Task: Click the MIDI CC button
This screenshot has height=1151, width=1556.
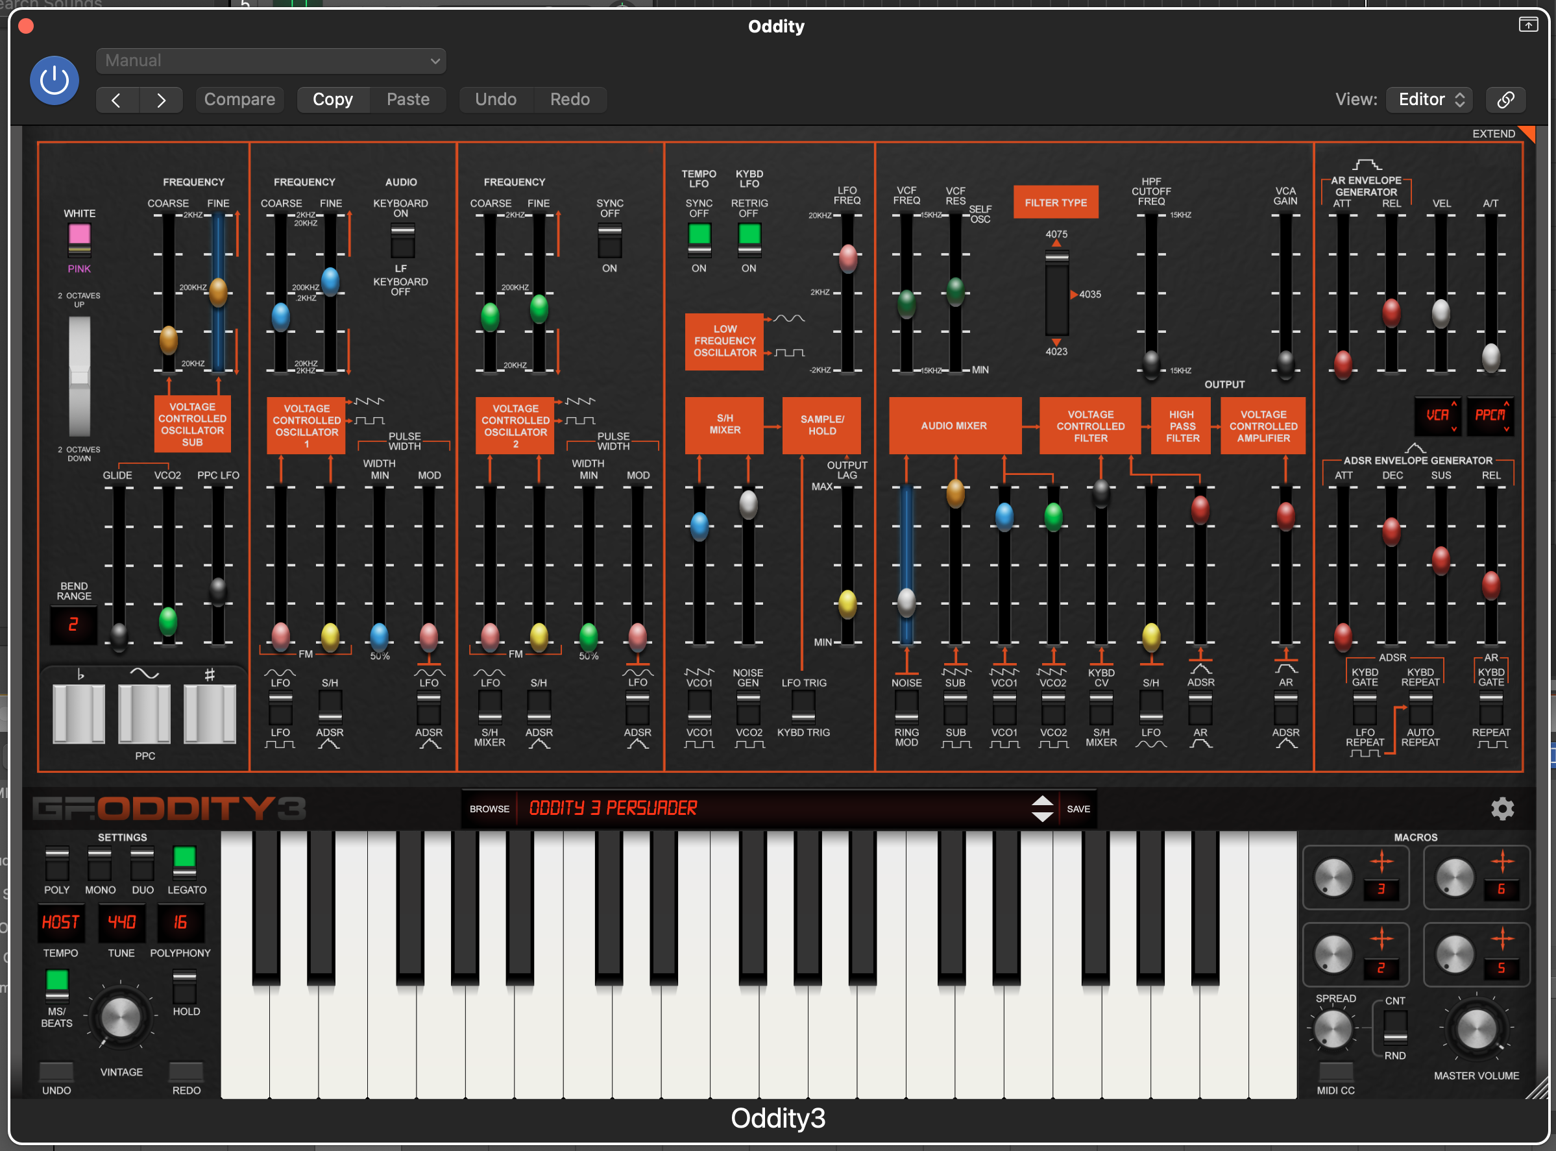Action: [x=1336, y=1072]
